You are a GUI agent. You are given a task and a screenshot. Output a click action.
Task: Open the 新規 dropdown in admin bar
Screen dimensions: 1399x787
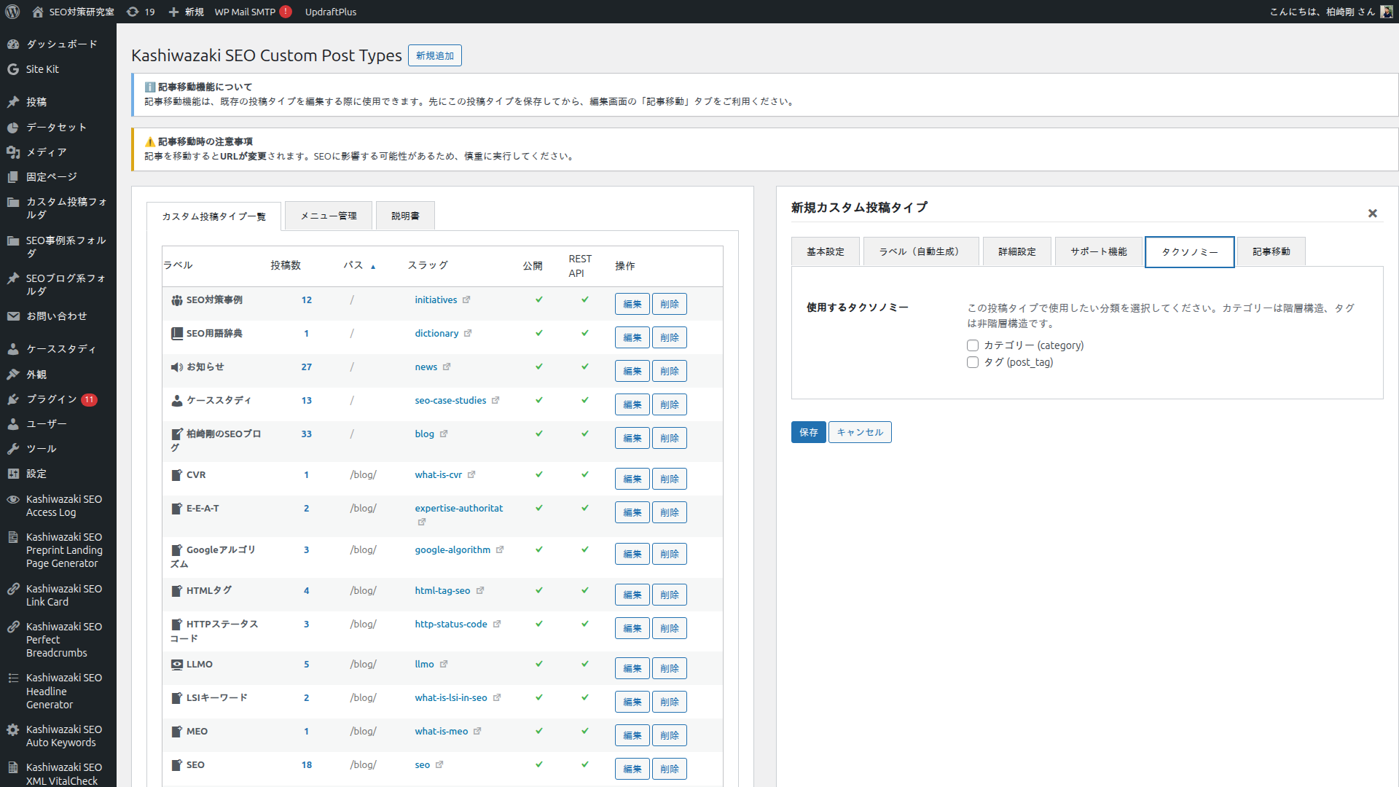[x=187, y=12]
